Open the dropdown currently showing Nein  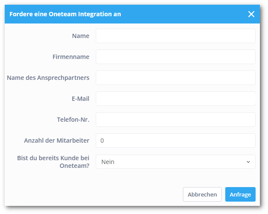coord(175,162)
